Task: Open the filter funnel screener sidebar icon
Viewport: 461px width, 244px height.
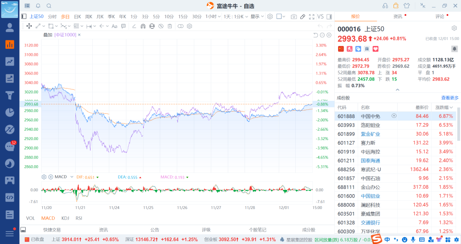Action: (10, 95)
